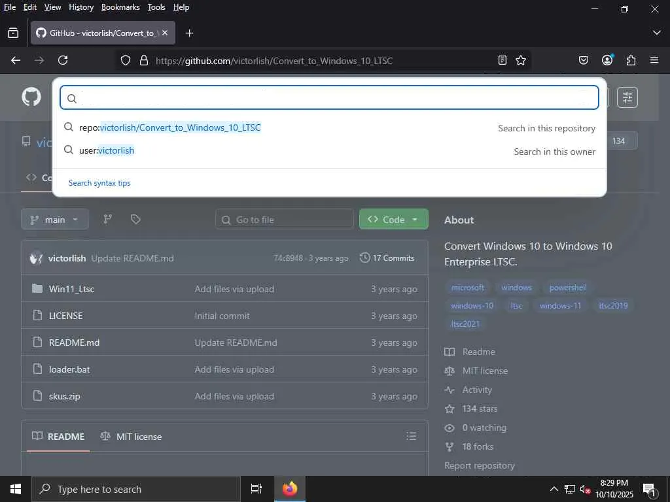
Task: Click Firefox back arrow button
Action: [x=16, y=61]
